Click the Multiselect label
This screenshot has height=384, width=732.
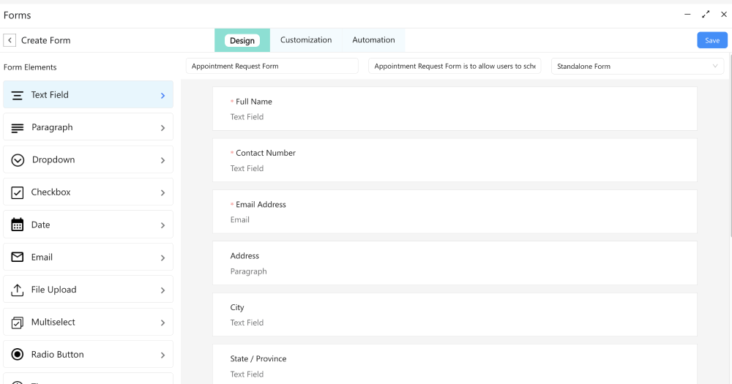coord(53,322)
